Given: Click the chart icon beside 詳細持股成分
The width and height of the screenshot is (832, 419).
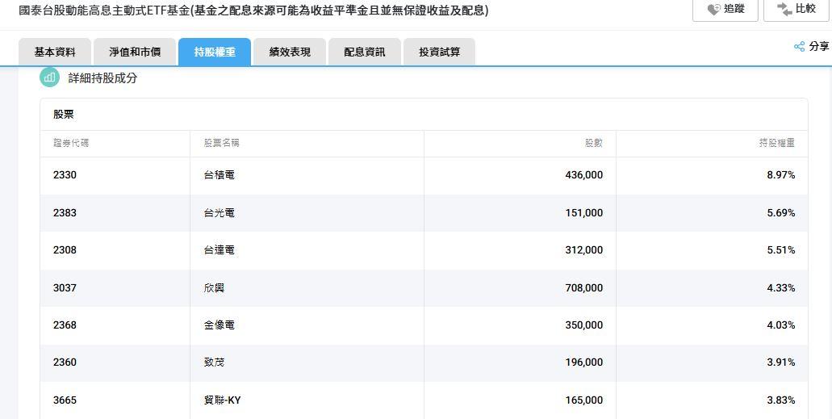Looking at the screenshot, I should (x=49, y=78).
